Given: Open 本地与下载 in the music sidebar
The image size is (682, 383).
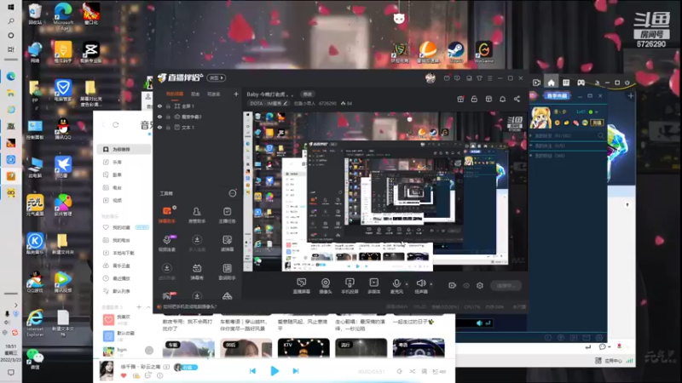Looking at the screenshot, I should 124,253.
